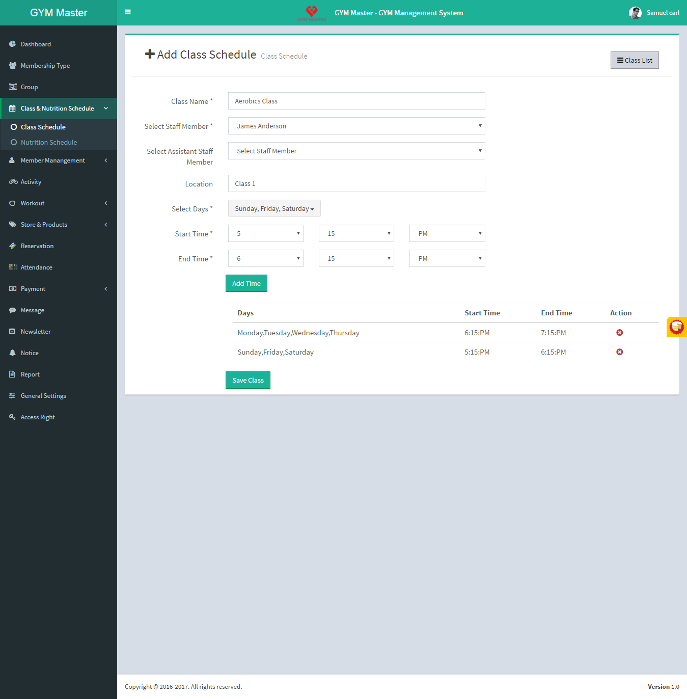687x699 pixels.
Task: Click the 5:15:PM Start Time cell
Action: [477, 352]
